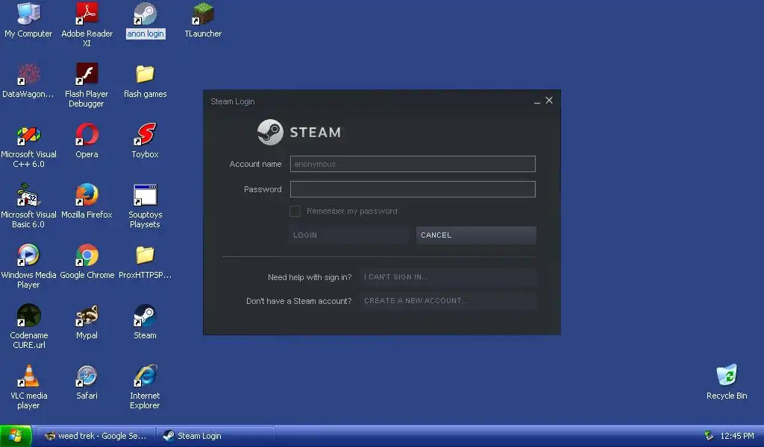Click the Steam Login title text
This screenshot has width=764, height=447.
(x=233, y=101)
